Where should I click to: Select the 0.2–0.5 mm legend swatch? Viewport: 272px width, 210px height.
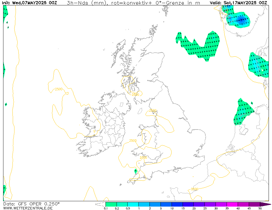click(x=122, y=204)
